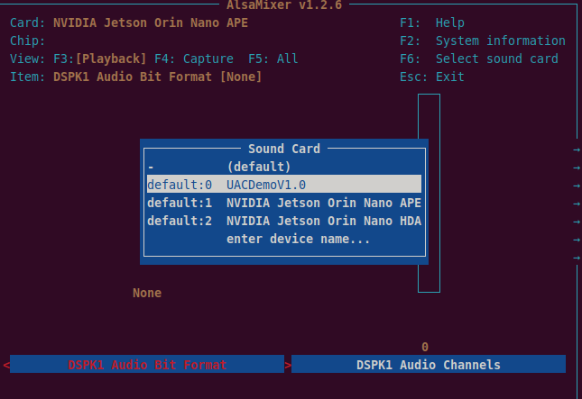This screenshot has width=582, height=399.
Task: Click F6 Select sound card
Action: point(479,59)
